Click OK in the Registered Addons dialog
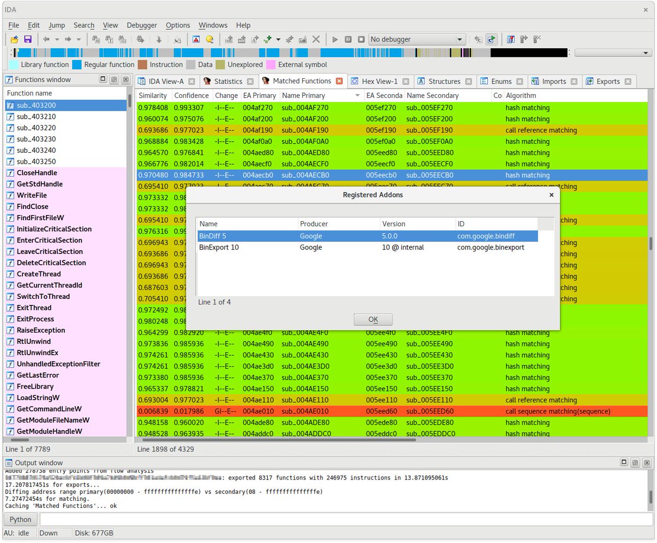Viewport: 657px width, 543px height. (373, 319)
